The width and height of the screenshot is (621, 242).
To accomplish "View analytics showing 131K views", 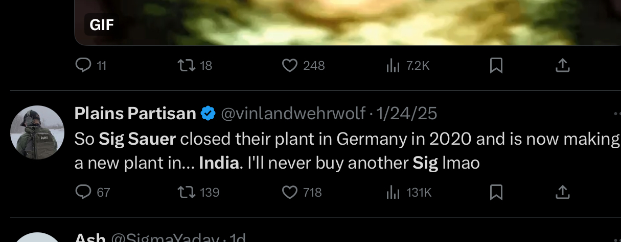I will [393, 192].
